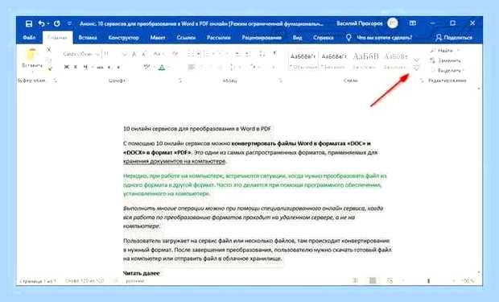Image resolution: width=499 pixels, height=302 pixels.
Task: Click the align left icon
Action: pyautogui.click(x=192, y=67)
